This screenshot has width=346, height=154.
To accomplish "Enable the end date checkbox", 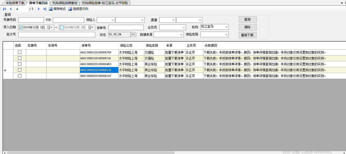I will pyautogui.click(x=62, y=27).
